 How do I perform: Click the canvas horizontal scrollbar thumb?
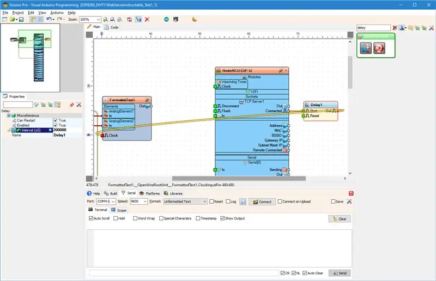239,179
